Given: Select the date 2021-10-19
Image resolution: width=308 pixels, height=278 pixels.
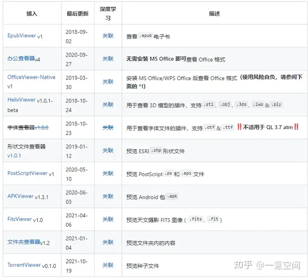Looking at the screenshot, I should 77,266.
